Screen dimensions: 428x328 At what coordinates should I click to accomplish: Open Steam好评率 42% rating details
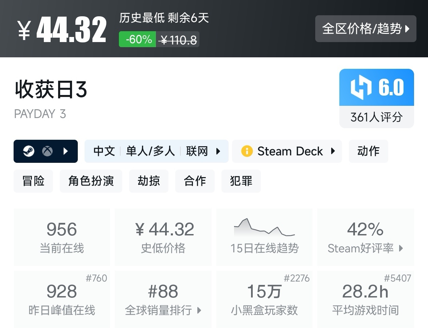tap(365, 237)
